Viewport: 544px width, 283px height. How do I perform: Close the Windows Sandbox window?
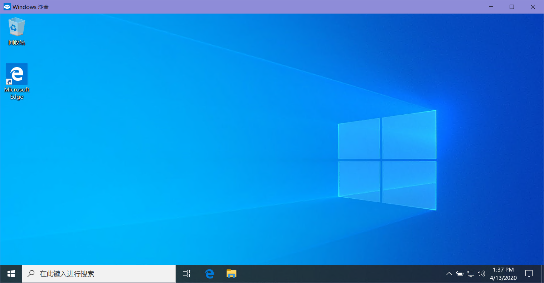pyautogui.click(x=533, y=7)
